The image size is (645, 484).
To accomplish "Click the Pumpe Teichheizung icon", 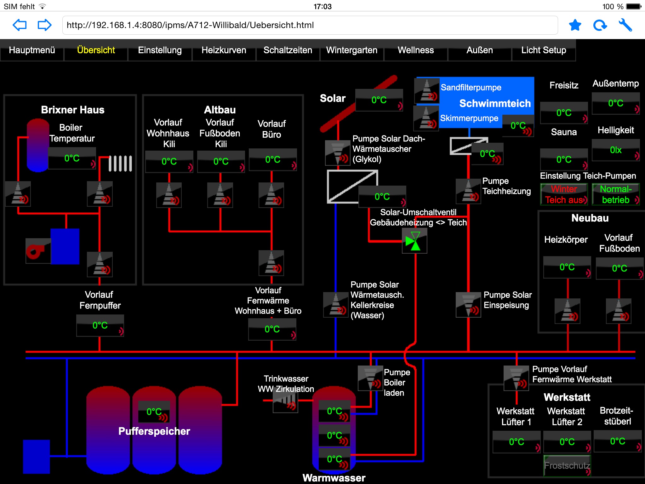I will [x=468, y=191].
